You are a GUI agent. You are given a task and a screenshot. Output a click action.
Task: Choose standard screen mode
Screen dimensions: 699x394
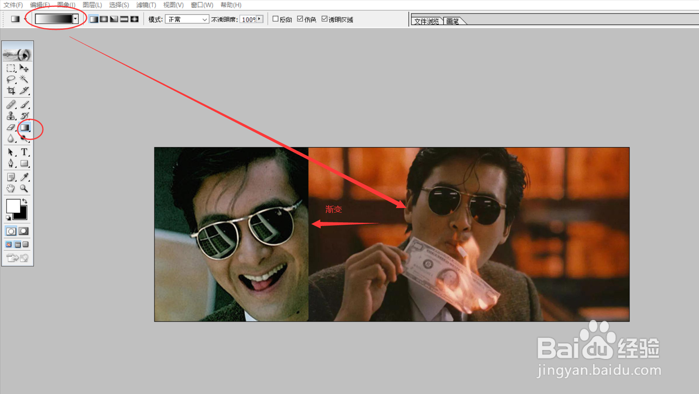click(9, 244)
